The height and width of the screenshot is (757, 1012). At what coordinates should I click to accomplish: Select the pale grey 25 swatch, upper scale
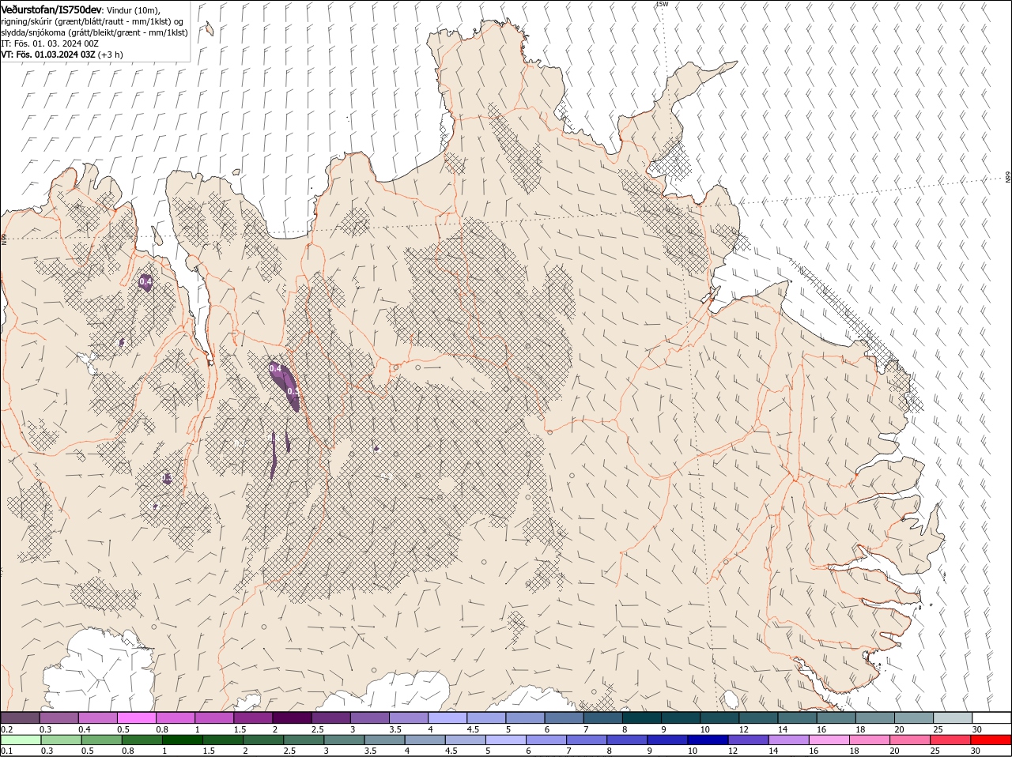953,717
